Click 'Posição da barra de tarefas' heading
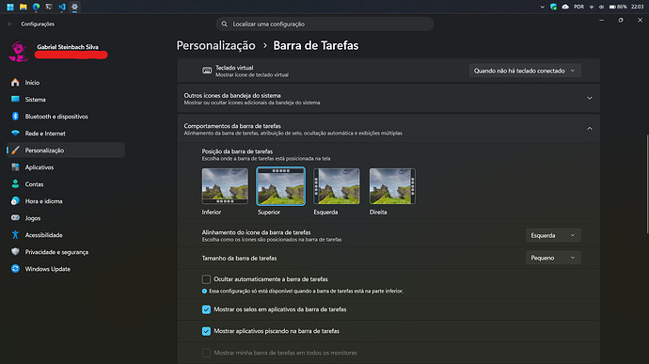Image resolution: width=649 pixels, height=364 pixels. tap(237, 151)
